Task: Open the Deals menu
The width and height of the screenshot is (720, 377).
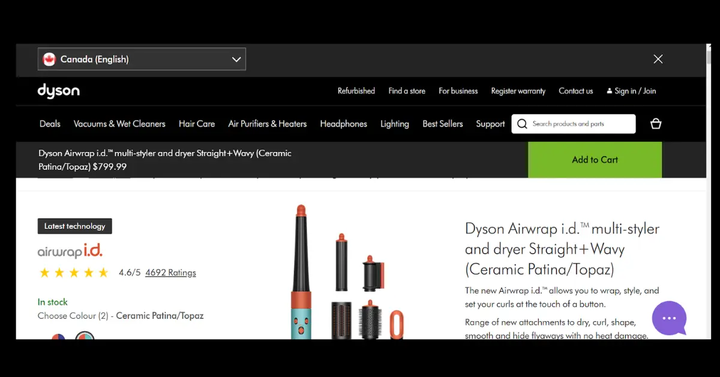Action: pos(50,124)
